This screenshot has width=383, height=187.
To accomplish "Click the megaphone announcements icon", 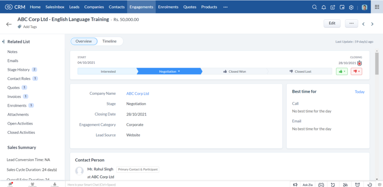I will (x=295, y=185).
